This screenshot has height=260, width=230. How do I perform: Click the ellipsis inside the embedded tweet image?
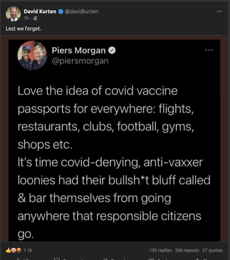[x=209, y=51]
